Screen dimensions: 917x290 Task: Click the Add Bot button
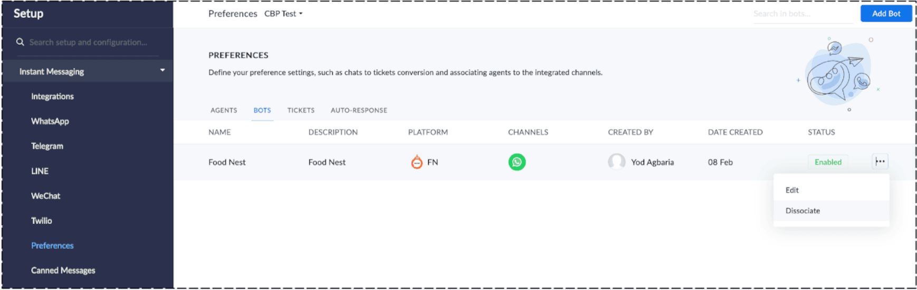tap(886, 14)
